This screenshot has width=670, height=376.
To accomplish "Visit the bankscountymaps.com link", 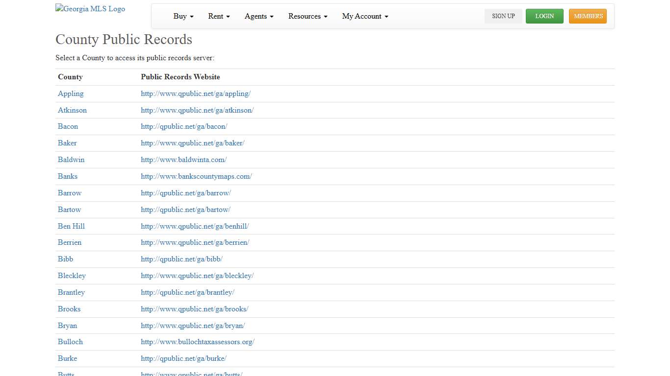I will (x=196, y=176).
